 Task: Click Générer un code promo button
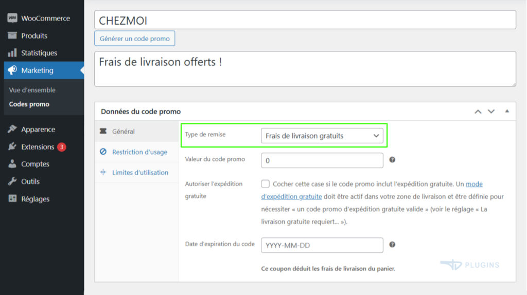(x=135, y=39)
